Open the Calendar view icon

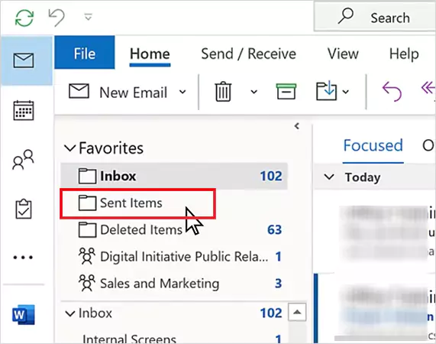[24, 111]
